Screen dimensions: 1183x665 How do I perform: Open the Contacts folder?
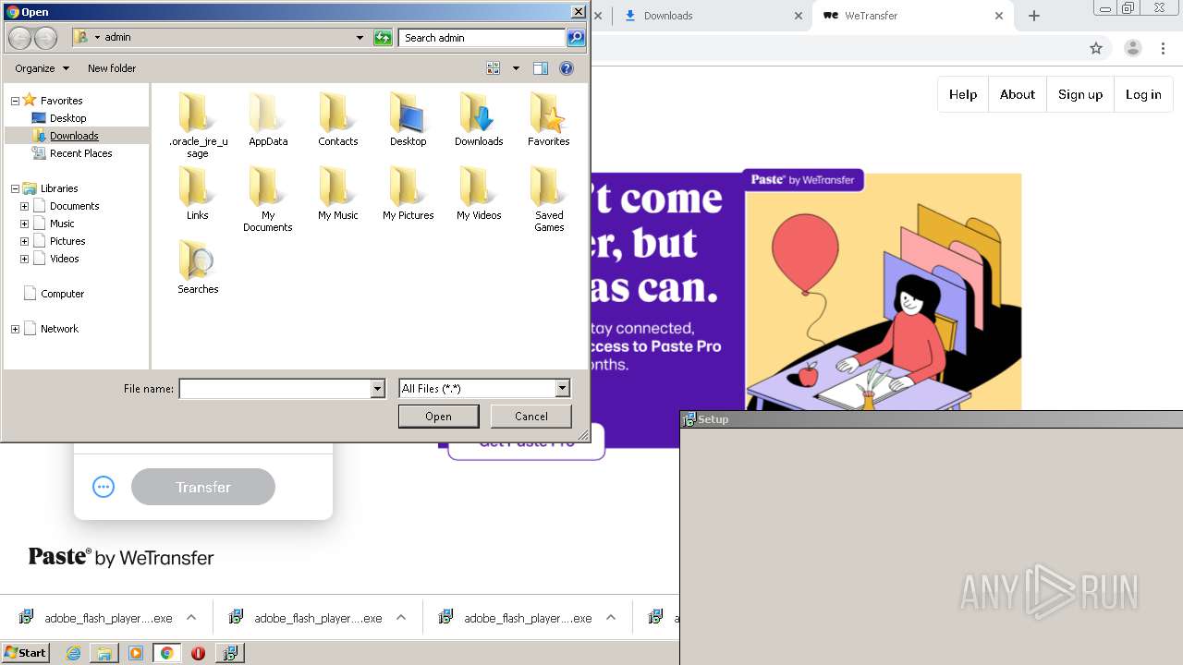click(338, 119)
